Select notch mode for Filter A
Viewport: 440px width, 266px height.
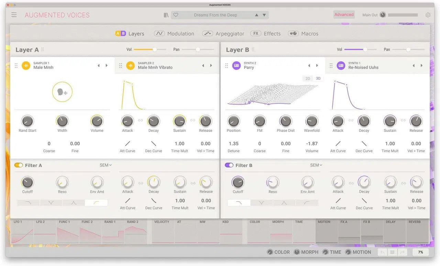pos(51,203)
